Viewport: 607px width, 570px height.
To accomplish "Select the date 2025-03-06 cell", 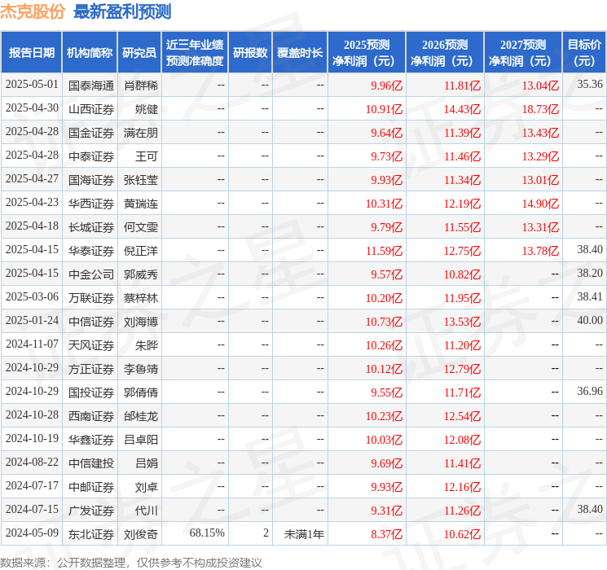I will (32, 296).
